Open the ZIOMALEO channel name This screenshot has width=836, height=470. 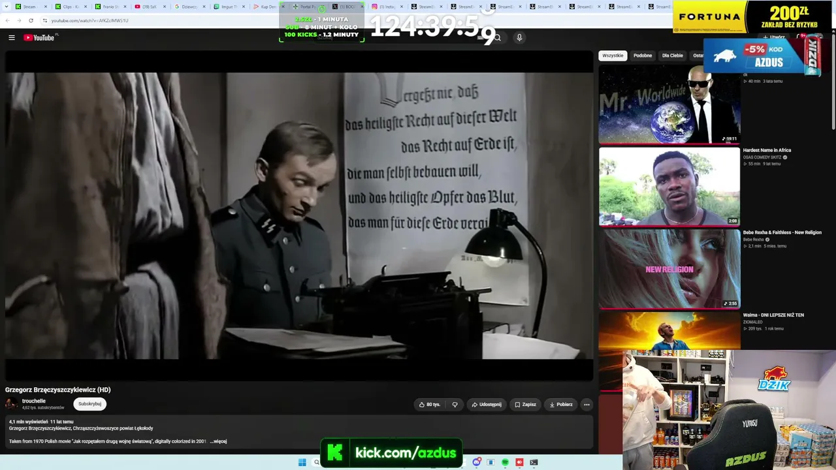[x=753, y=322]
